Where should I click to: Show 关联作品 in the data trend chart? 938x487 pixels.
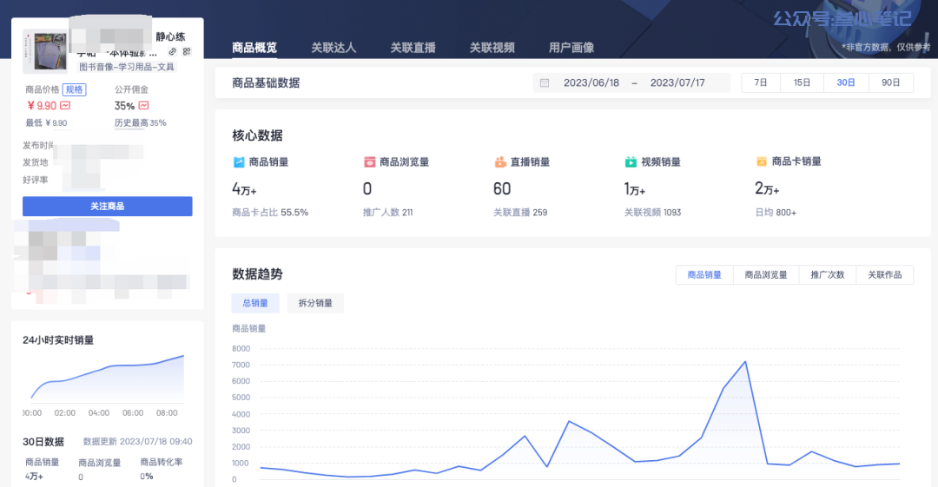(x=885, y=274)
